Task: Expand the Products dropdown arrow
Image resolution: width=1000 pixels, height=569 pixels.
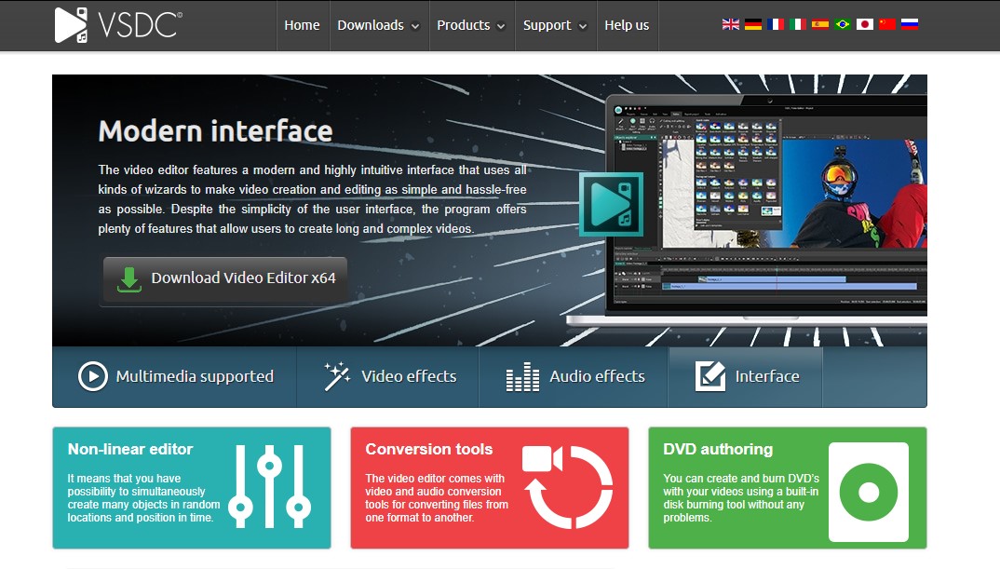Action: click(501, 27)
